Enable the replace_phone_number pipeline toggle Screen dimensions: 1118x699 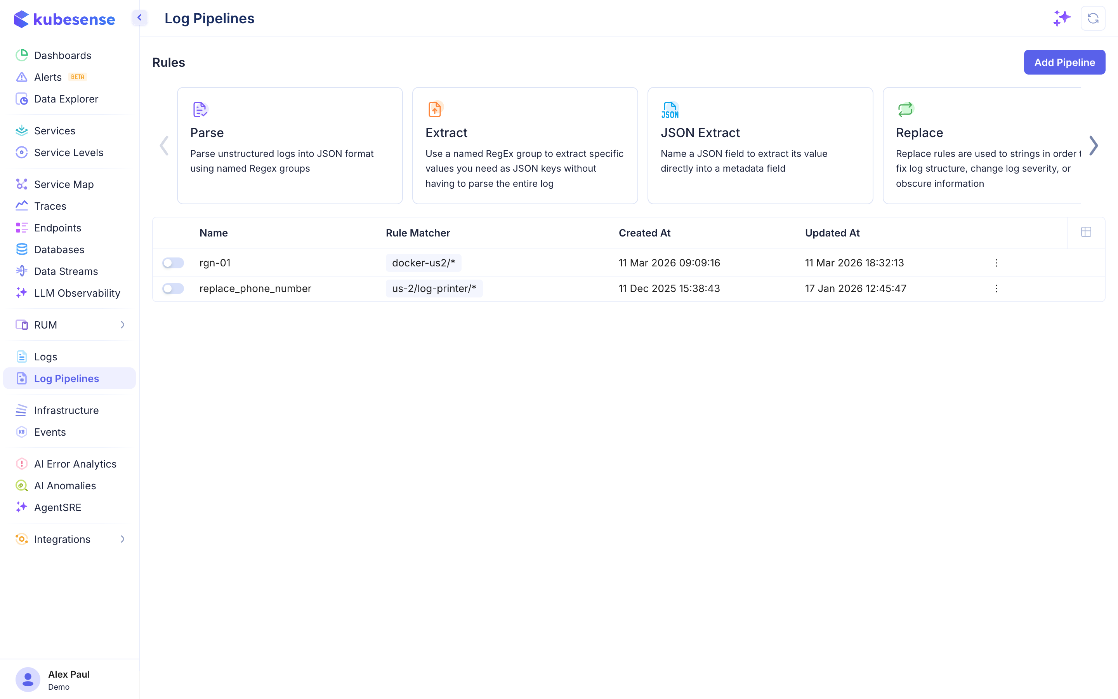click(x=173, y=289)
